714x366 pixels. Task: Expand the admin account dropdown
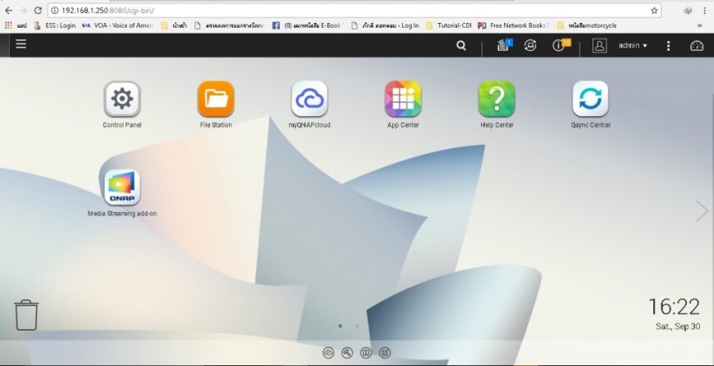point(633,45)
